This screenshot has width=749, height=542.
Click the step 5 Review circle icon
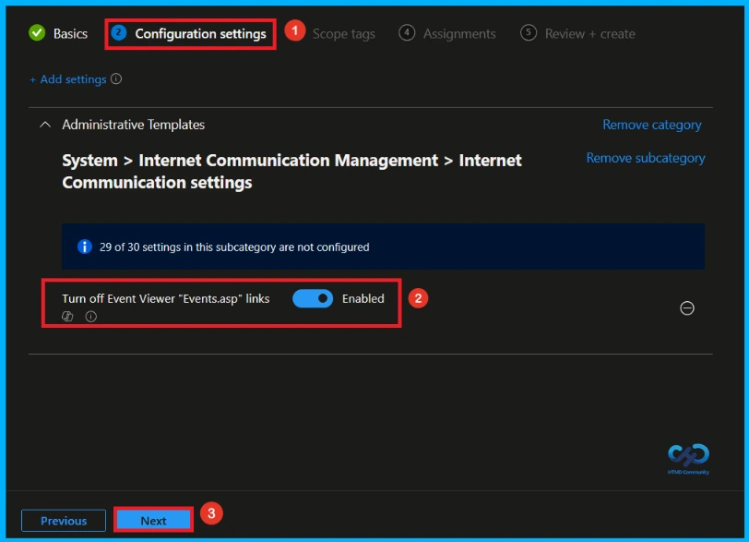529,33
